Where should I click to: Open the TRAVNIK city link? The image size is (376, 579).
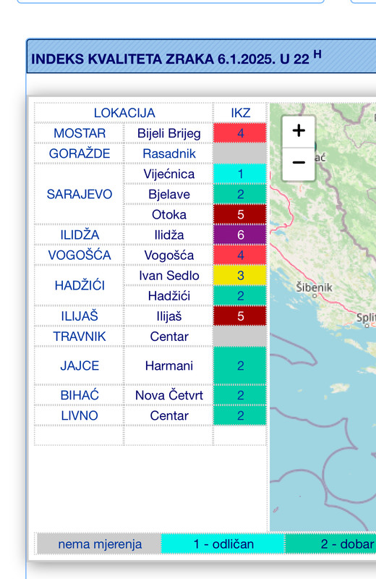tap(80, 337)
